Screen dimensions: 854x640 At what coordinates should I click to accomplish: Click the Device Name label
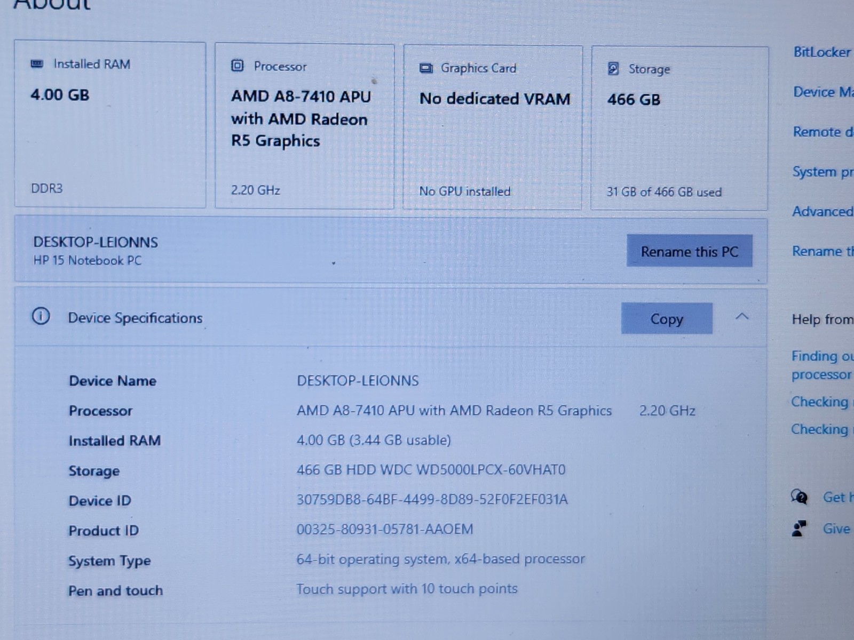coord(113,381)
